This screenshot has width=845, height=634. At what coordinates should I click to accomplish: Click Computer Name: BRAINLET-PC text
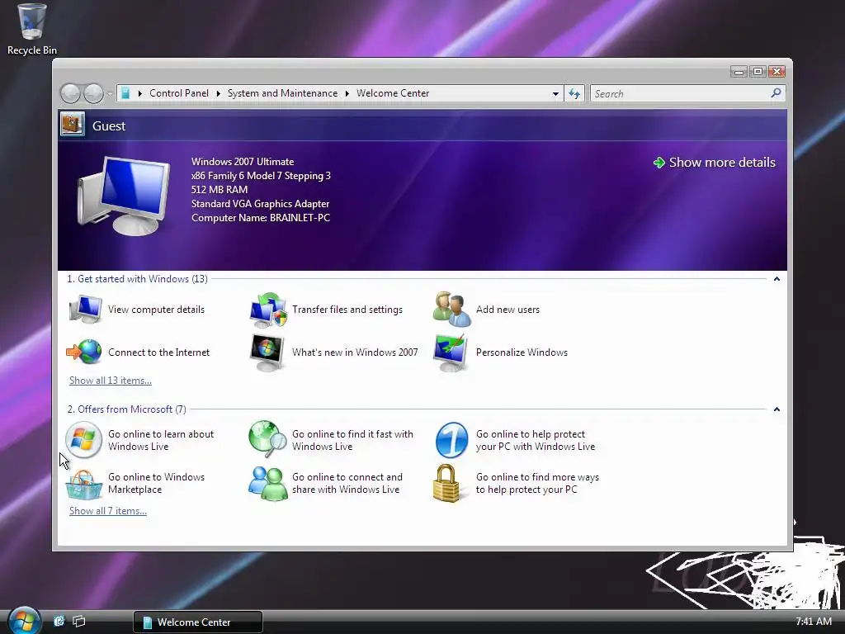click(x=261, y=218)
